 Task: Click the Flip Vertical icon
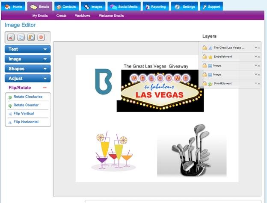(10, 114)
